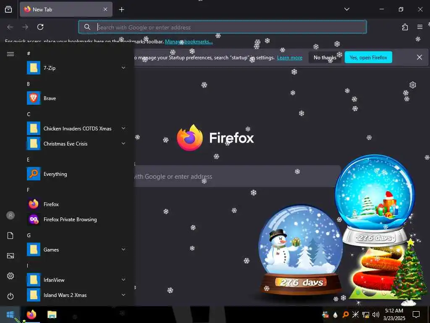The image size is (430, 323).
Task: Close the New Tab tab
Action: (x=105, y=9)
